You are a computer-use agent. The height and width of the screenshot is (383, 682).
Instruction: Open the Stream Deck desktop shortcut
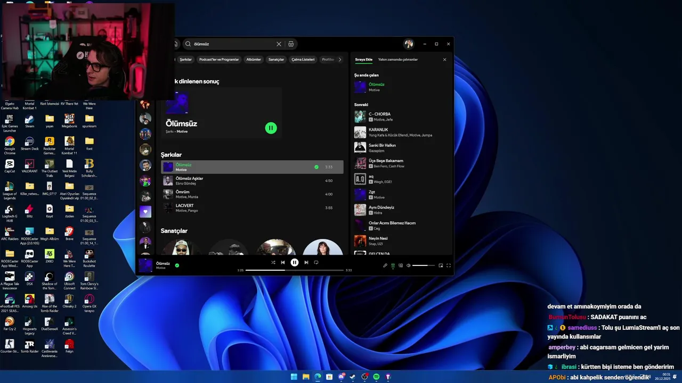point(29,144)
